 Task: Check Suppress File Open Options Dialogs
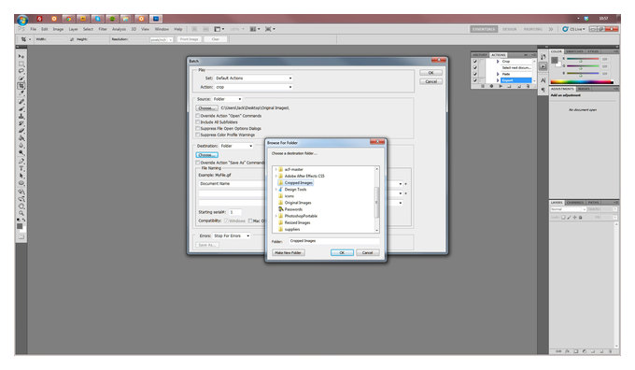[x=198, y=128]
